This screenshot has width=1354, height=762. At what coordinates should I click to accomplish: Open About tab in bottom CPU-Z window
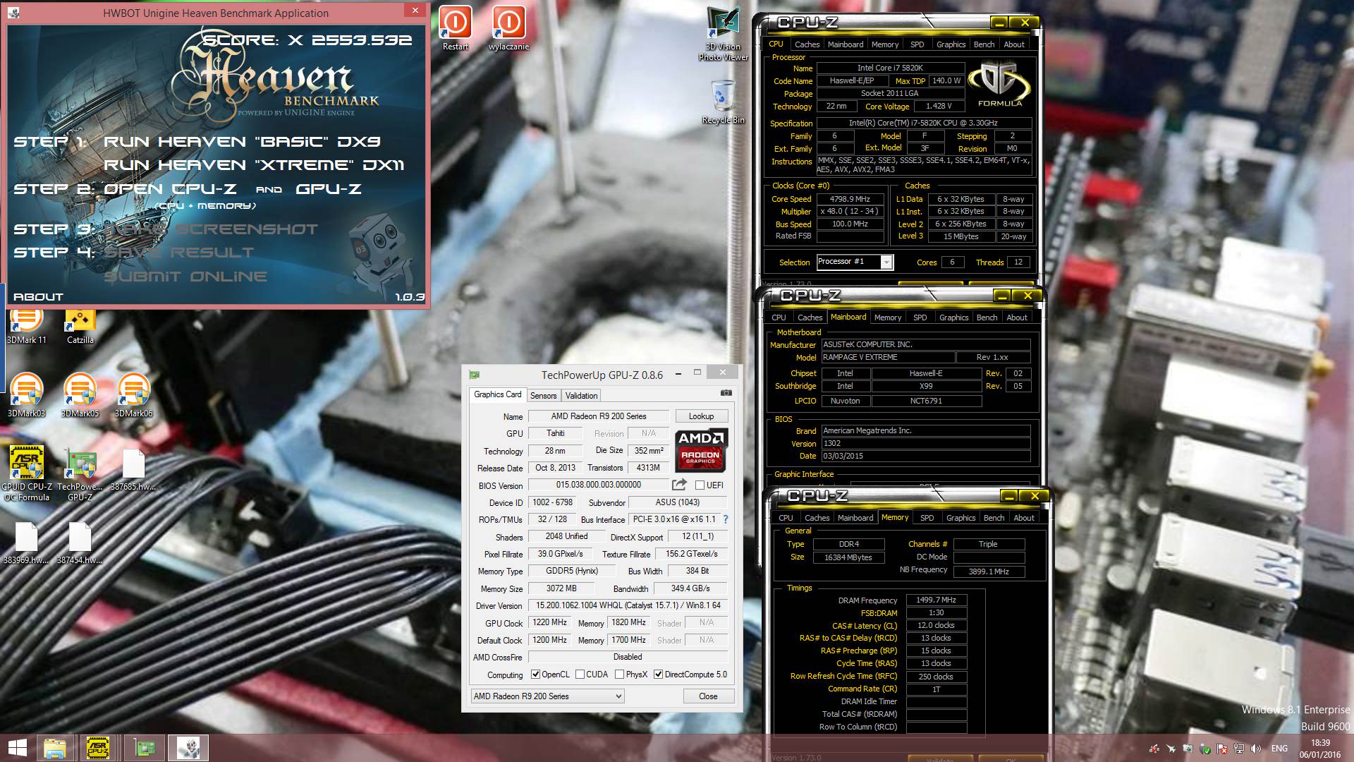[x=1023, y=518]
